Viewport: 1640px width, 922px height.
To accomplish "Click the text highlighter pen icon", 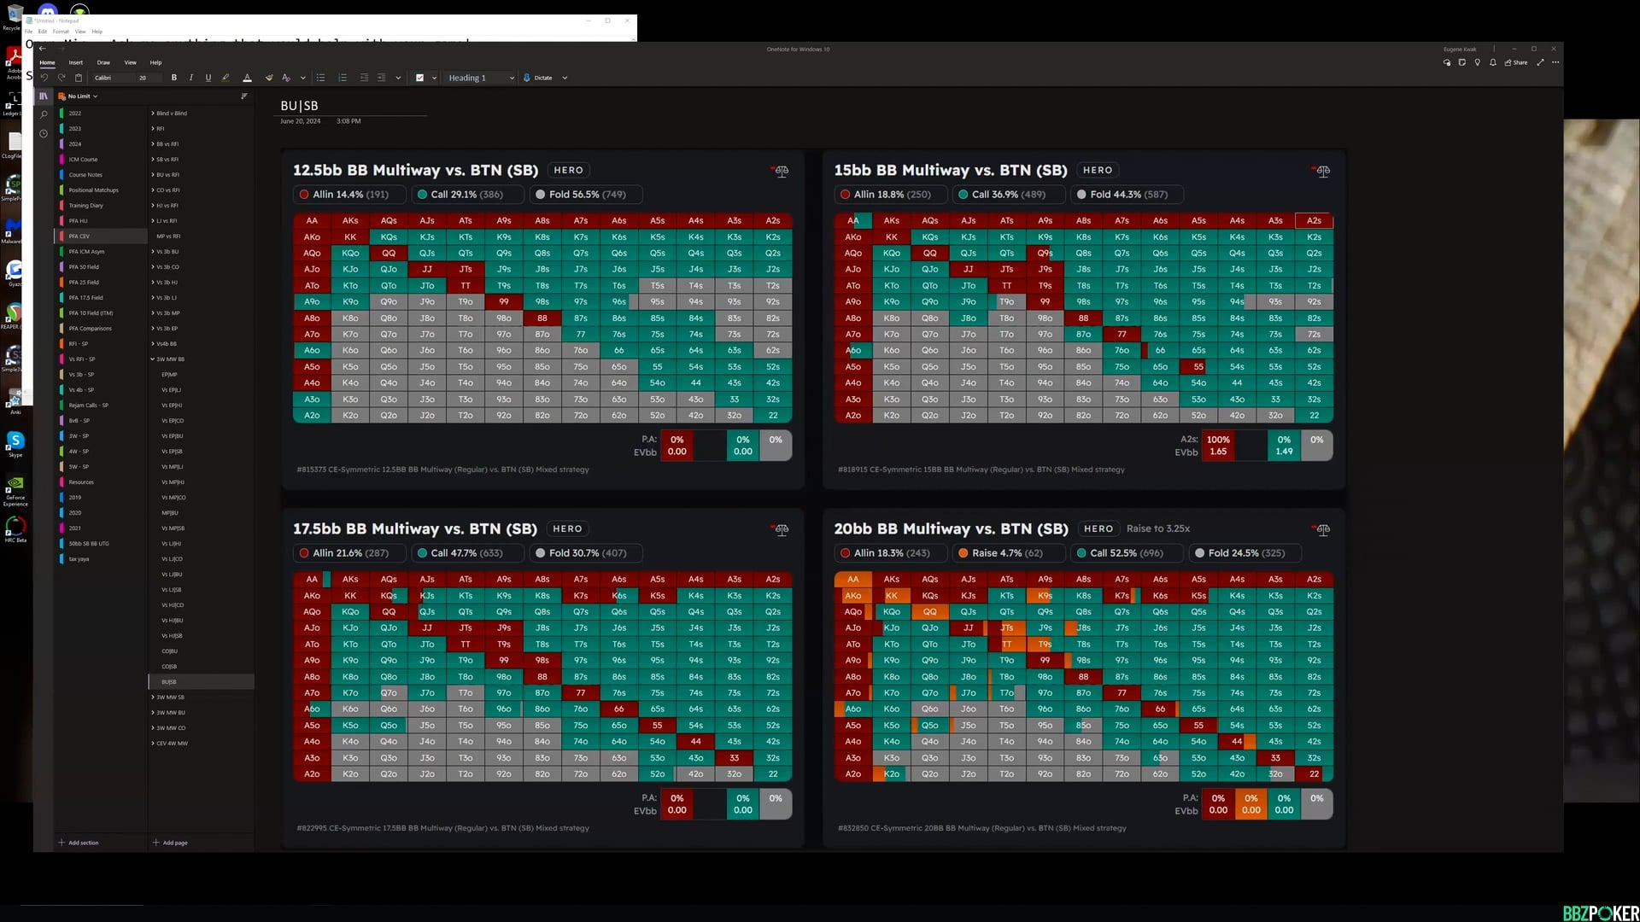I will (x=225, y=78).
